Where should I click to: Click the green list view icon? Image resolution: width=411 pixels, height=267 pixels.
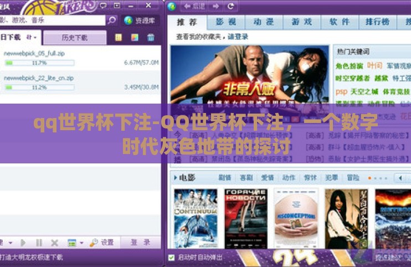click(x=71, y=243)
